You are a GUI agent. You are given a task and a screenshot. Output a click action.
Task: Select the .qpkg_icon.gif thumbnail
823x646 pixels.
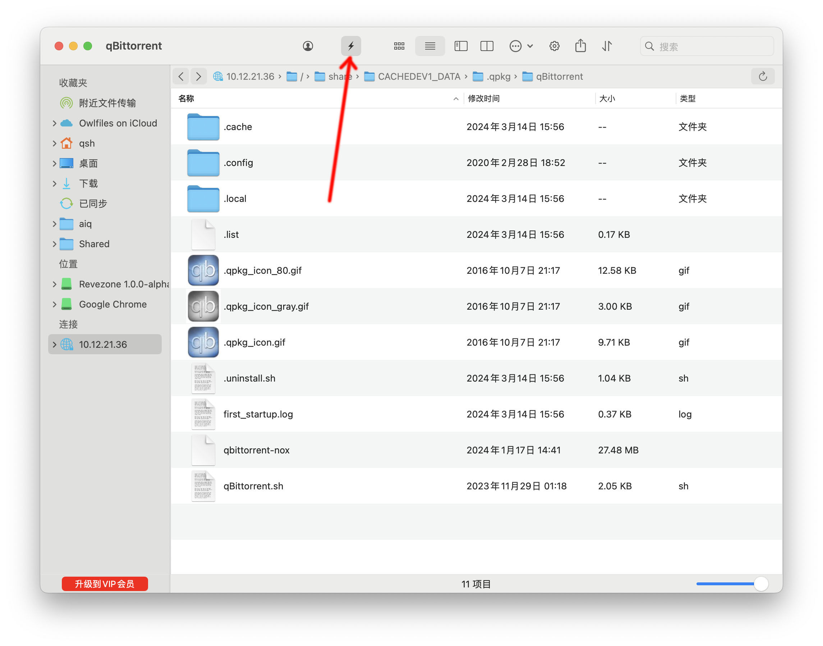click(203, 342)
